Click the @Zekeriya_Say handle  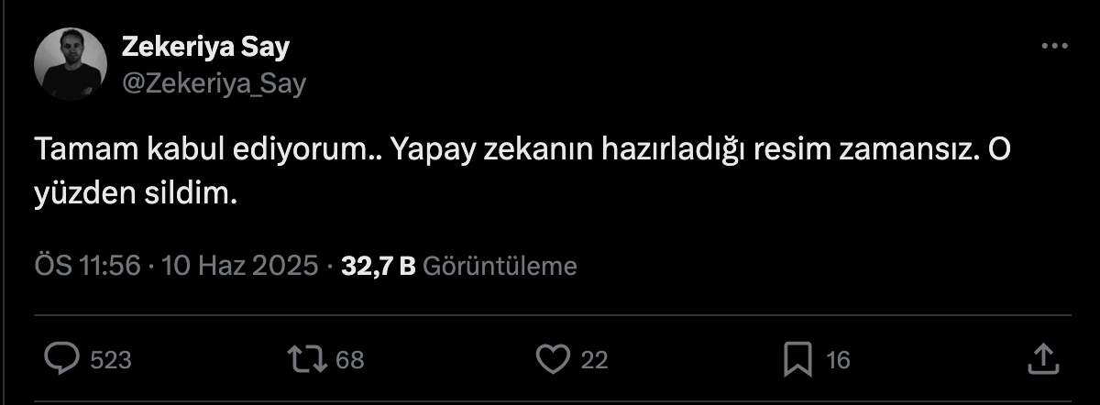point(214,83)
